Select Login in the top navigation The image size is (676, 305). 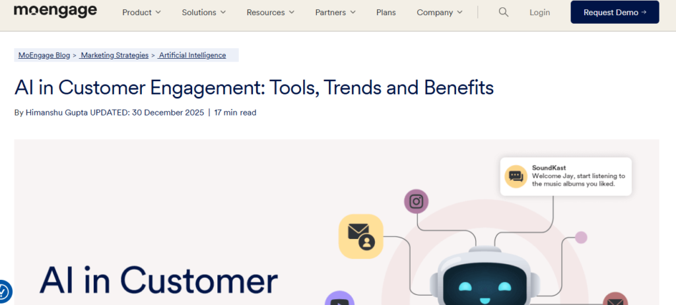[539, 13]
